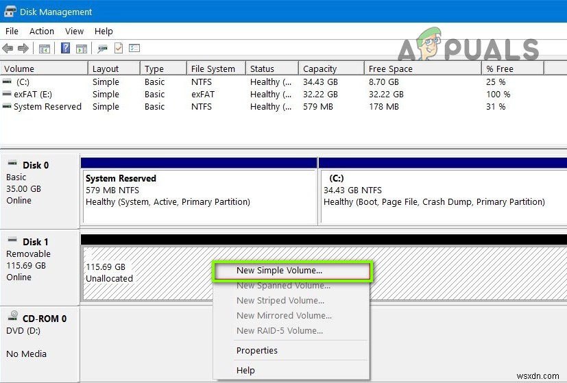Sort by the % Free column header
Screen dimensions: 567x383
513,69
